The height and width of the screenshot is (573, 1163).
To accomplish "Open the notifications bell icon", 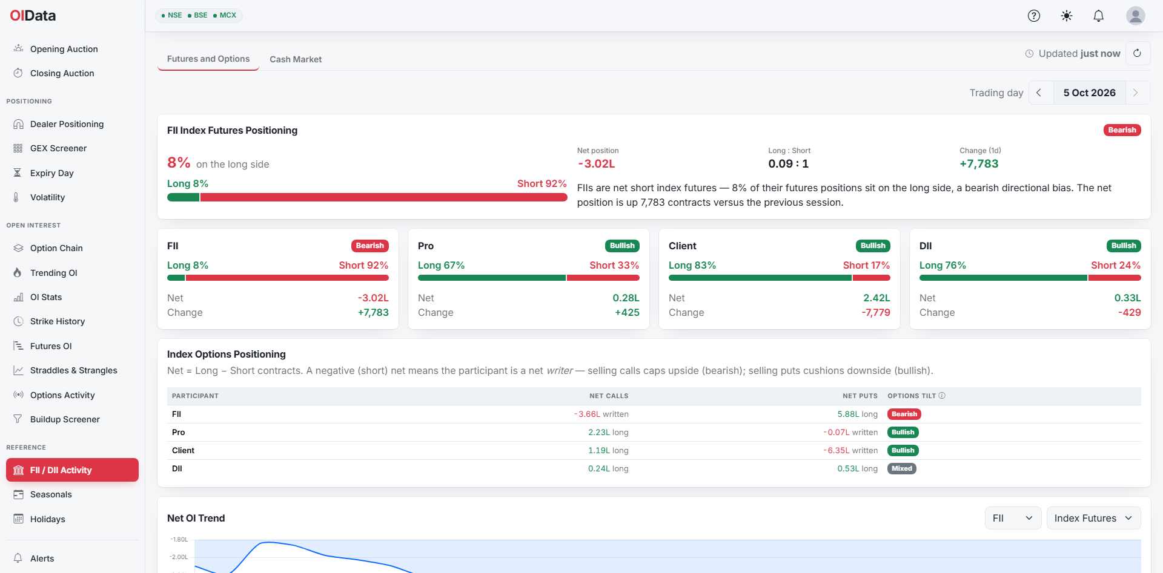I will [x=1099, y=16].
